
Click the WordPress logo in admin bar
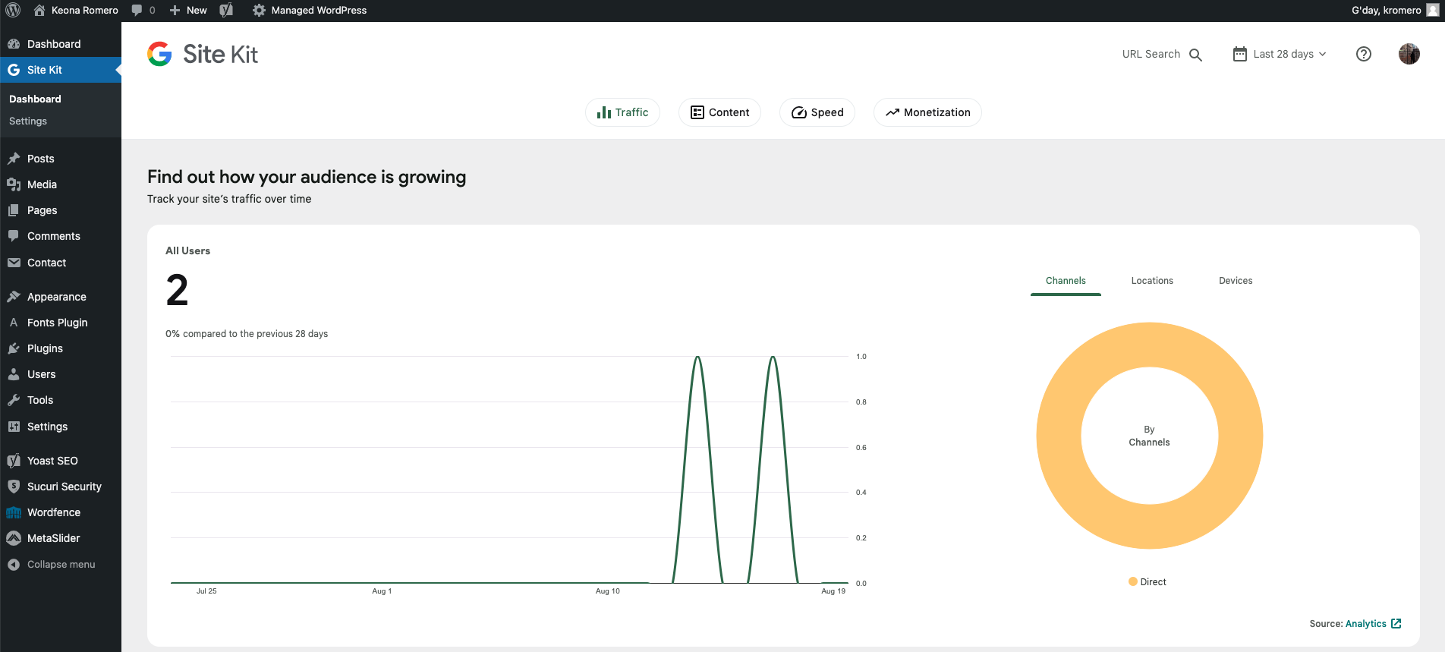point(13,11)
